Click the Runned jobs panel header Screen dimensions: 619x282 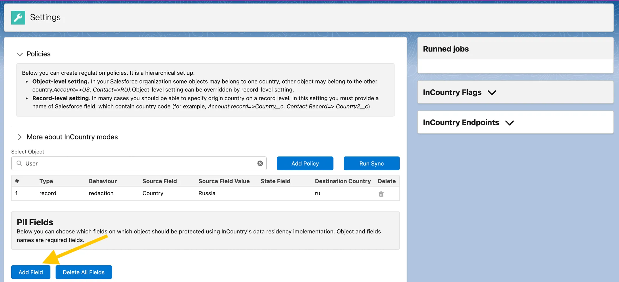[446, 49]
